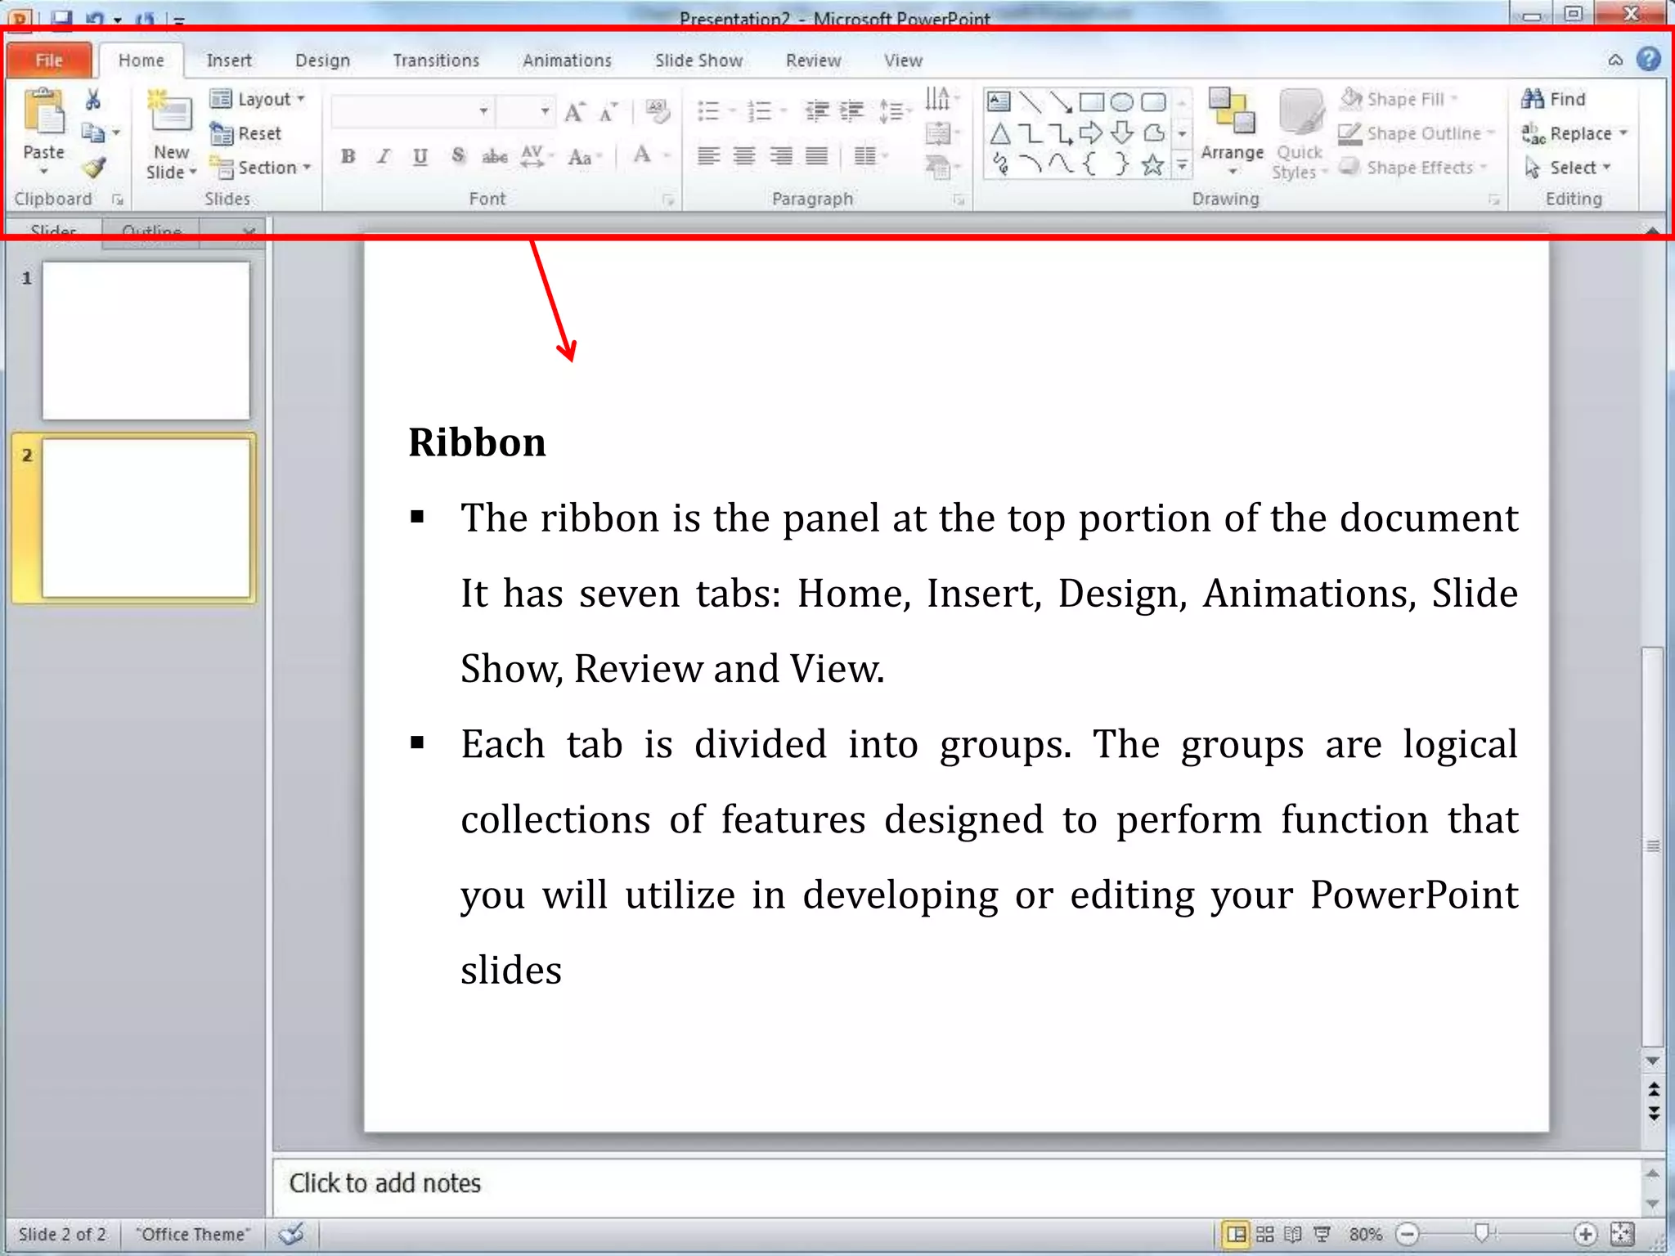This screenshot has height=1256, width=1675.
Task: Expand the shapes gallery More arrow
Action: (1183, 166)
